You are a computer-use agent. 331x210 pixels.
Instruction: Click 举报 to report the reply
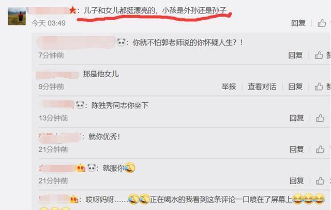tap(229, 87)
